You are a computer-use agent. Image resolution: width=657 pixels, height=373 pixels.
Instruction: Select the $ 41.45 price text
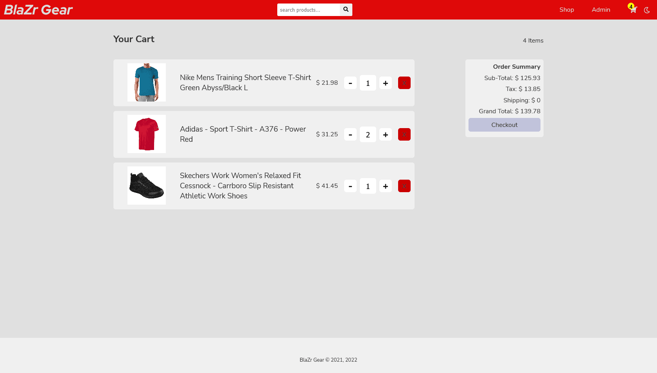(327, 186)
